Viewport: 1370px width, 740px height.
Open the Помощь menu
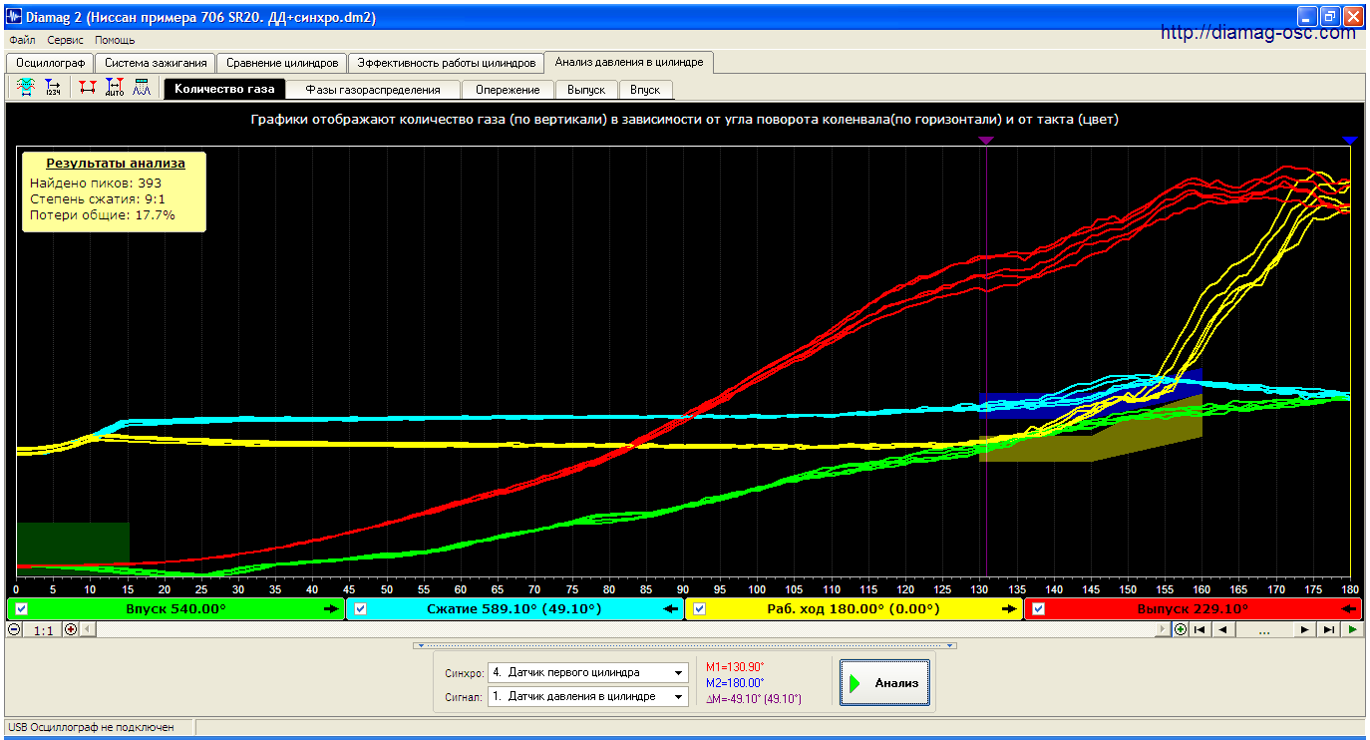[x=115, y=40]
